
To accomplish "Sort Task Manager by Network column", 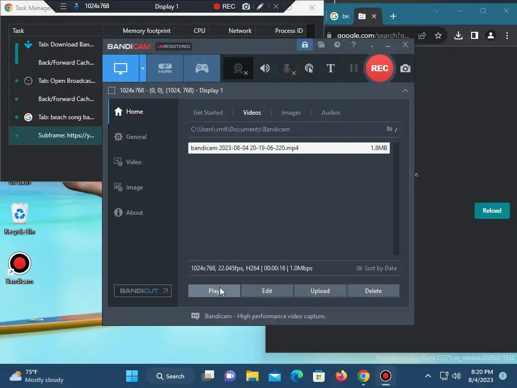I will (240, 31).
